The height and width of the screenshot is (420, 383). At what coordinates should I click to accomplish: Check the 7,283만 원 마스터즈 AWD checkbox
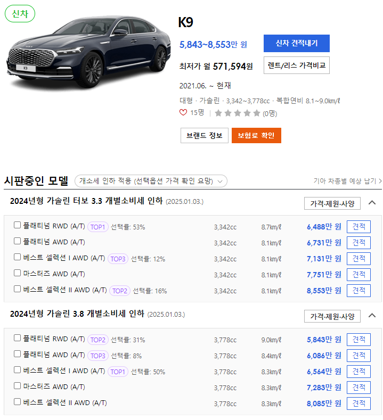click(17, 386)
